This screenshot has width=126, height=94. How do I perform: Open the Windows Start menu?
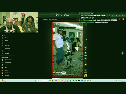point(36,81)
